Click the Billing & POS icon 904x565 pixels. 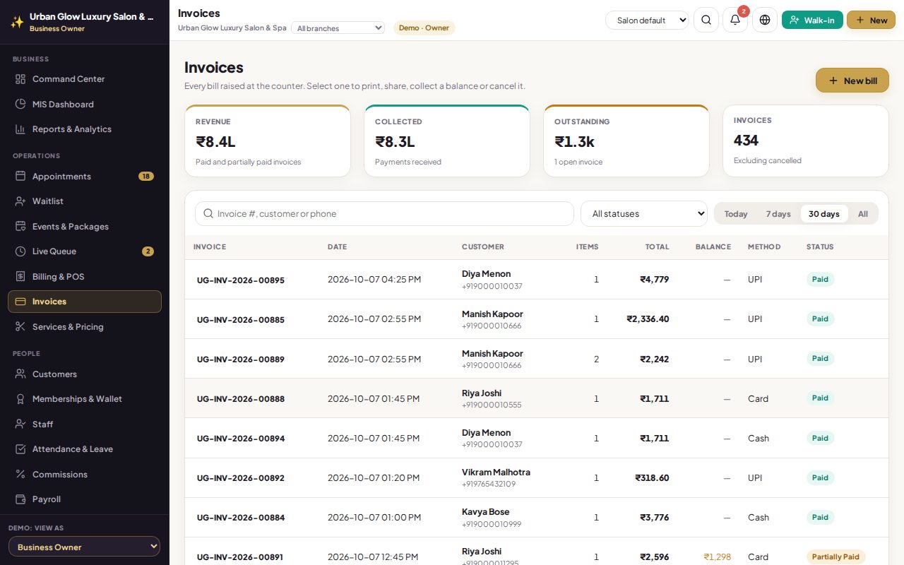[20, 276]
